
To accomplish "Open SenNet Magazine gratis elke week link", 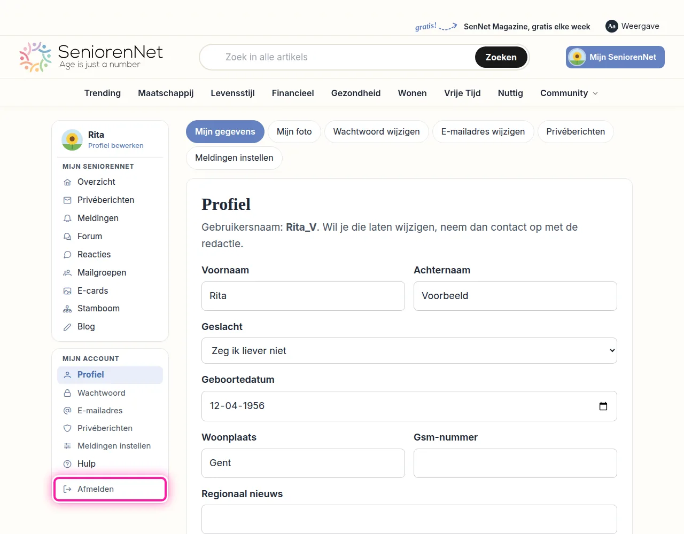I will click(x=527, y=27).
